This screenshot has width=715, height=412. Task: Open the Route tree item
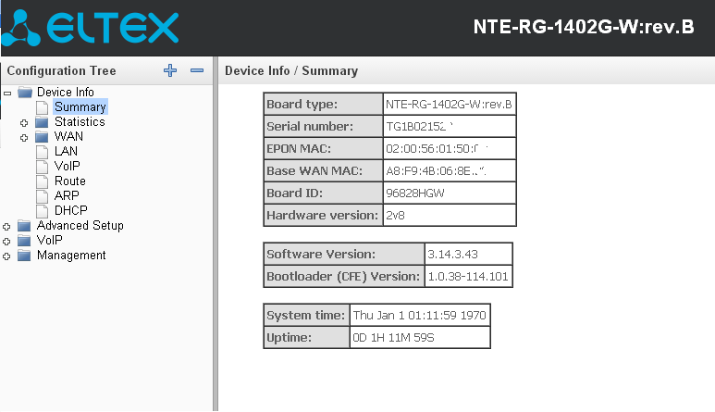tap(69, 181)
